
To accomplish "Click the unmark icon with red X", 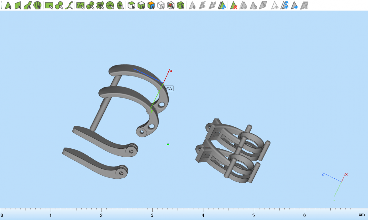I will point(234,5).
